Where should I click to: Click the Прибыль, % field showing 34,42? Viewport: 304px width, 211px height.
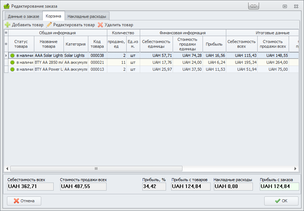tap(154, 187)
